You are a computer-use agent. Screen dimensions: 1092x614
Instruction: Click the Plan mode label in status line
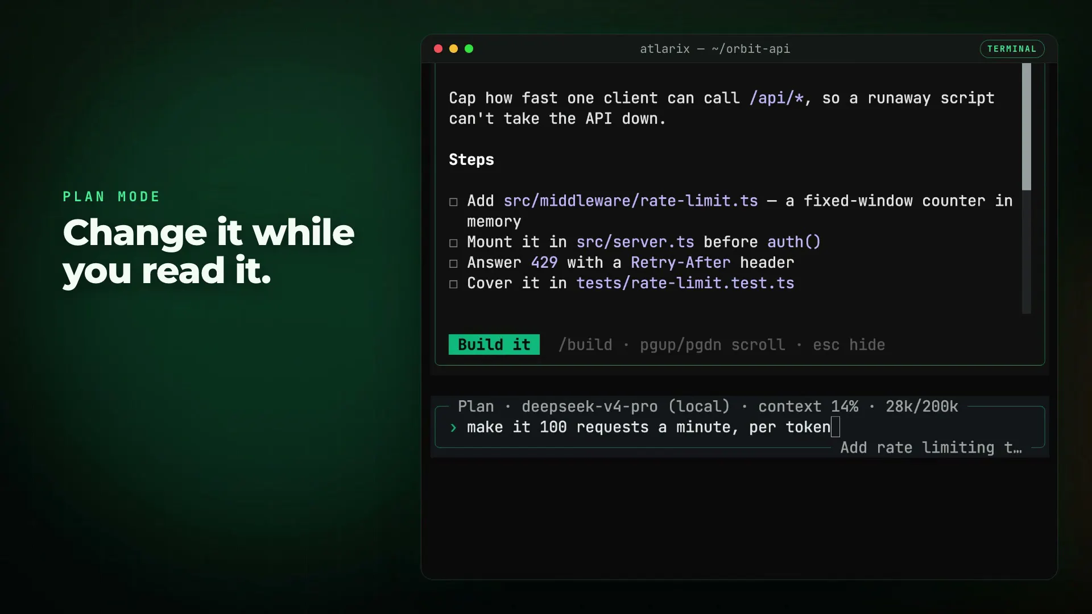(476, 406)
